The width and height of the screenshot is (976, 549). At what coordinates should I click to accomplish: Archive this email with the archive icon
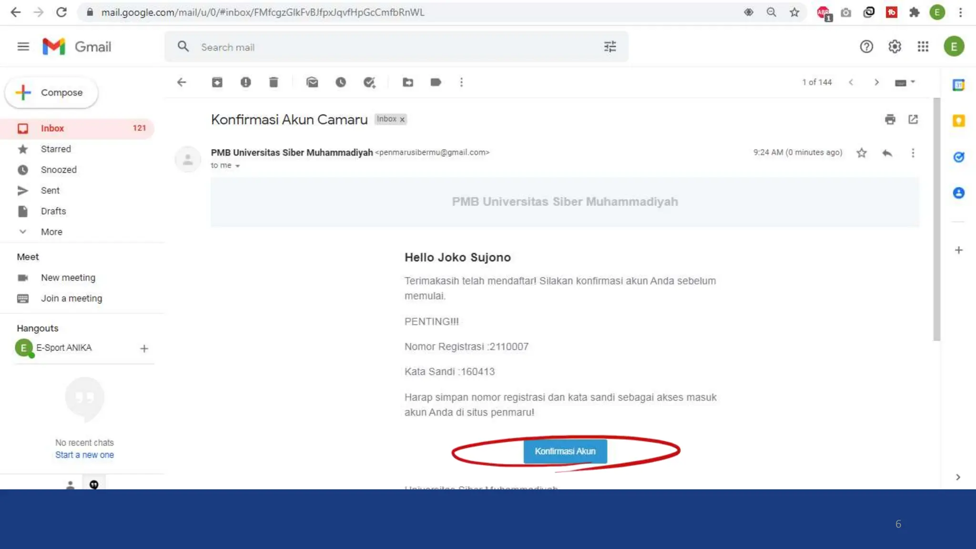pyautogui.click(x=217, y=82)
